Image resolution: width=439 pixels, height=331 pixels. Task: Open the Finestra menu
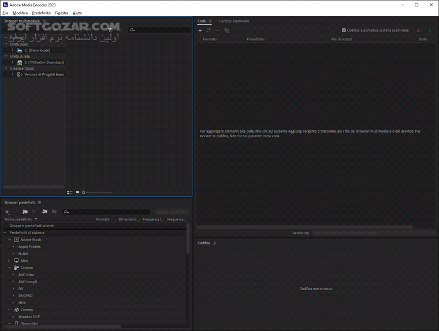click(x=62, y=13)
